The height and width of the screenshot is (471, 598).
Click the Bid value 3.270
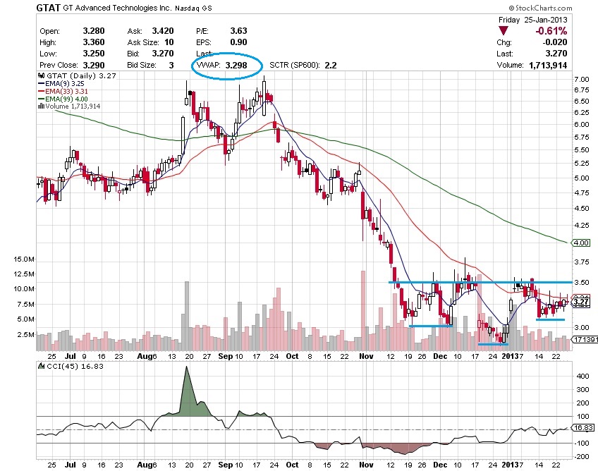(163, 54)
